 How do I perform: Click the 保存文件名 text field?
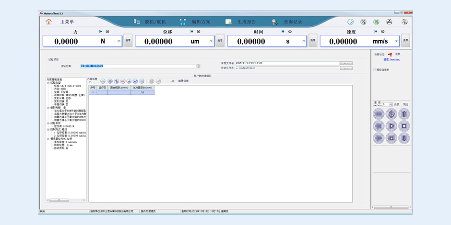286,63
